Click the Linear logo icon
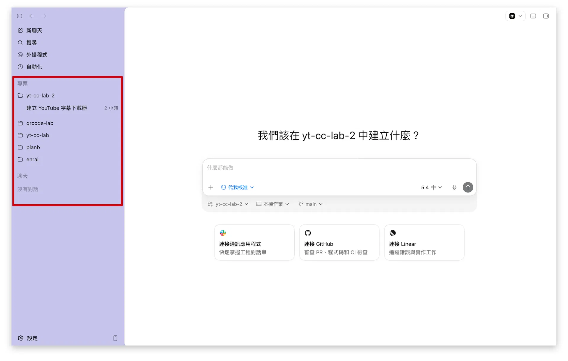568x361 pixels. coord(393,233)
